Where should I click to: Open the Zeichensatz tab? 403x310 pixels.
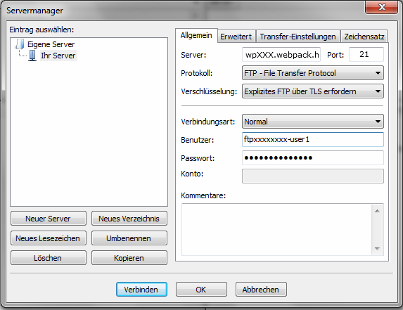point(364,37)
